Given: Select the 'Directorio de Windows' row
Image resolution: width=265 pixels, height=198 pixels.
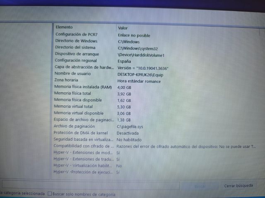Looking at the screenshot, I should coord(76,41).
